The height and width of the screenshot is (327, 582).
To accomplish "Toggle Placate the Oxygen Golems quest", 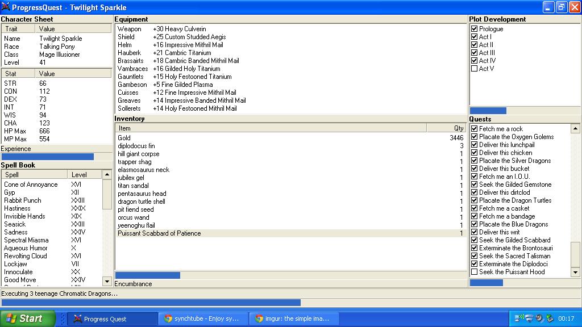I will click(475, 137).
